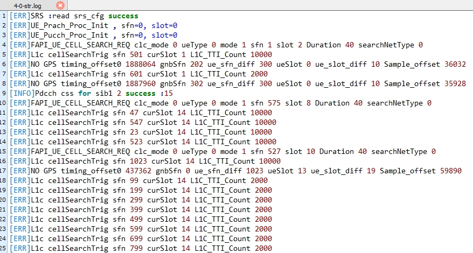473x253 pixels.
Task: Click cellSearchTrig line with sfn 1023
Action: click(x=145, y=161)
